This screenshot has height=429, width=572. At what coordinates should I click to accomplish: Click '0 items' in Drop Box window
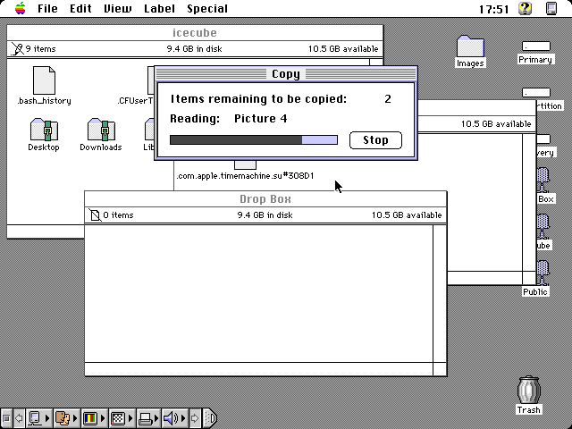118,215
